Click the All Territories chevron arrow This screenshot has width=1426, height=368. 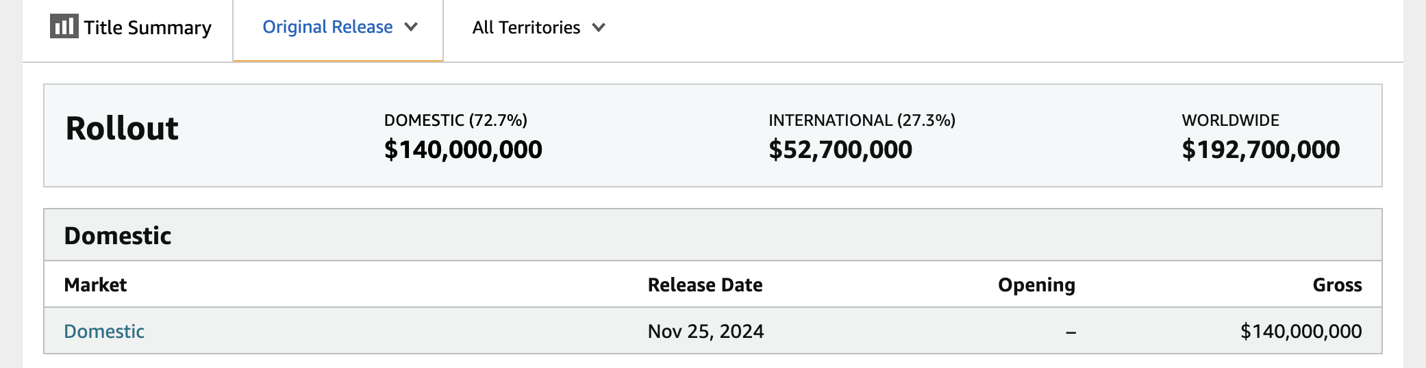tap(599, 28)
